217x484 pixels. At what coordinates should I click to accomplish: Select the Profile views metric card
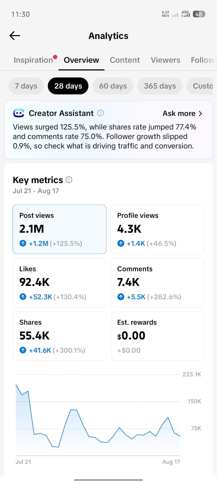(157, 229)
